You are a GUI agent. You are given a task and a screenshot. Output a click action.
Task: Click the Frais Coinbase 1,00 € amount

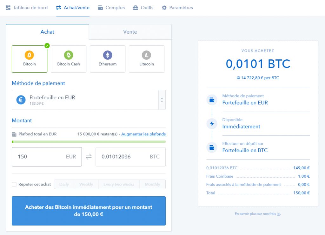point(304,176)
